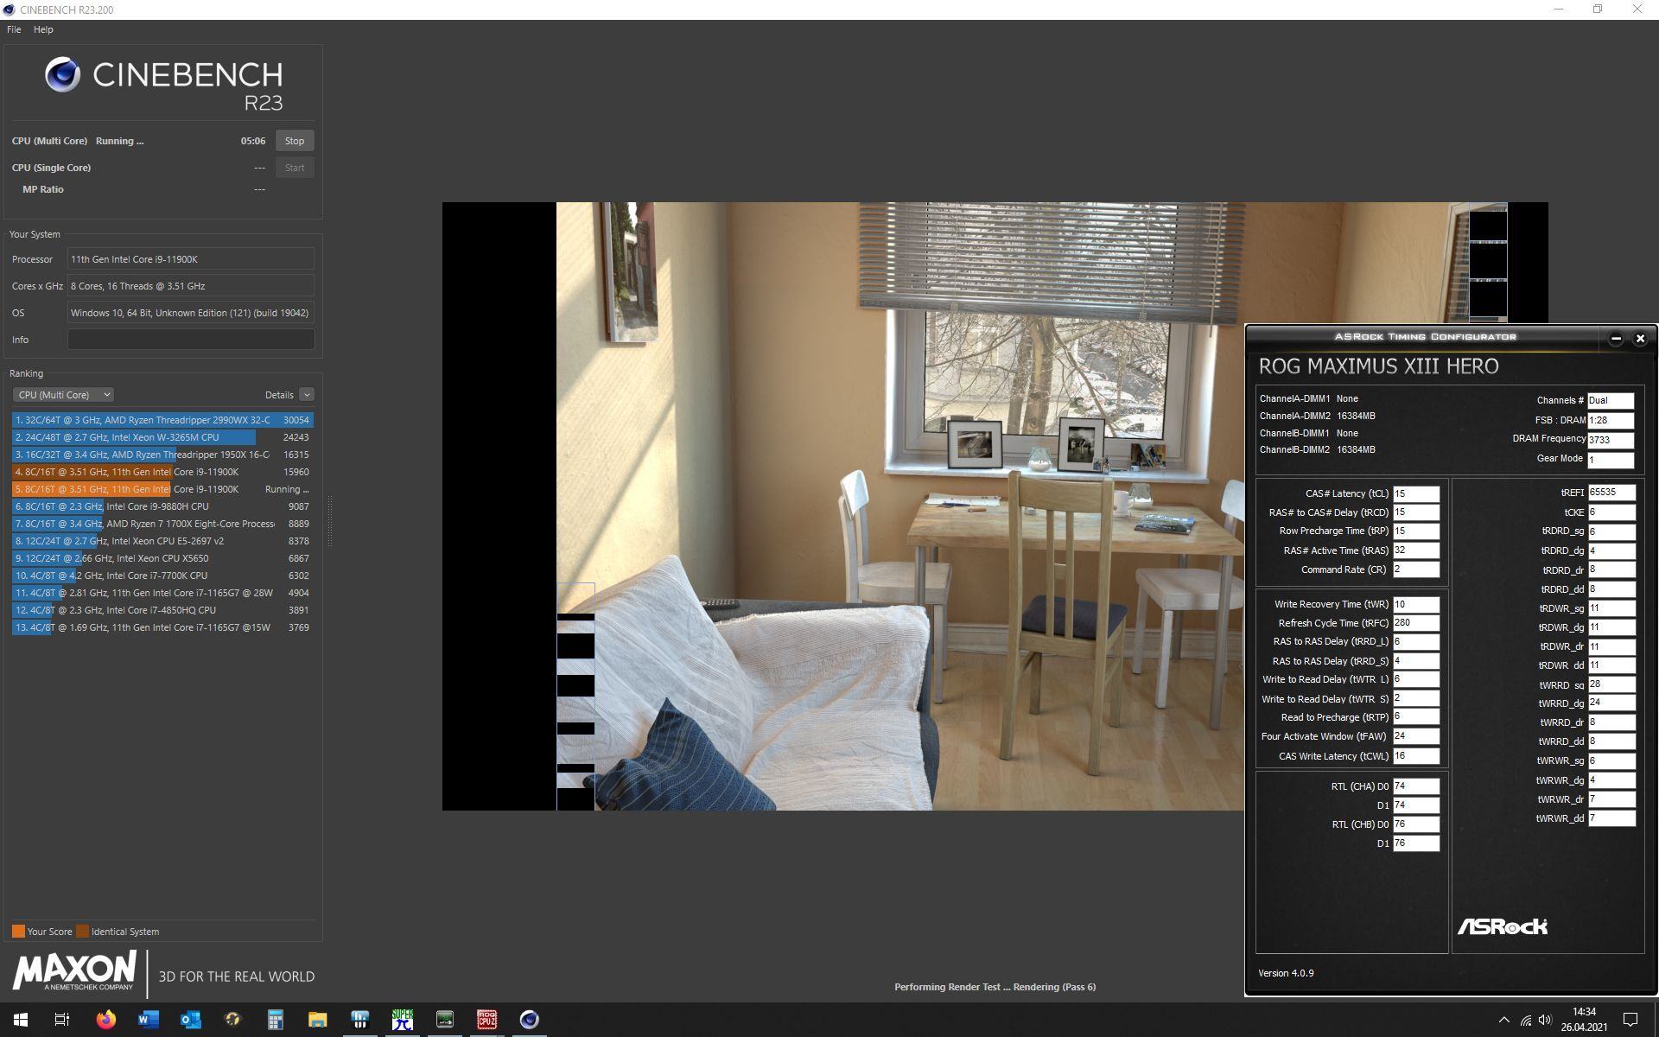Click the tWRWR_dd value field
Screen dimensions: 1659x1037
tap(1611, 818)
